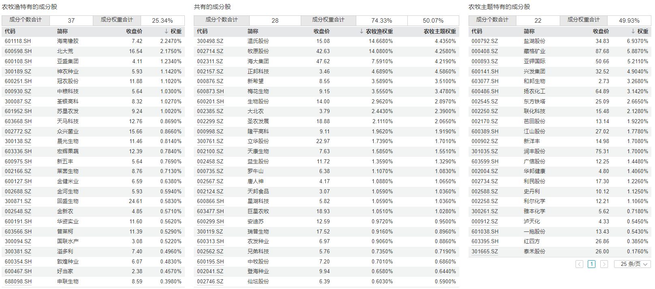
Task: Open stock code 600251.SH
Action: point(18,81)
